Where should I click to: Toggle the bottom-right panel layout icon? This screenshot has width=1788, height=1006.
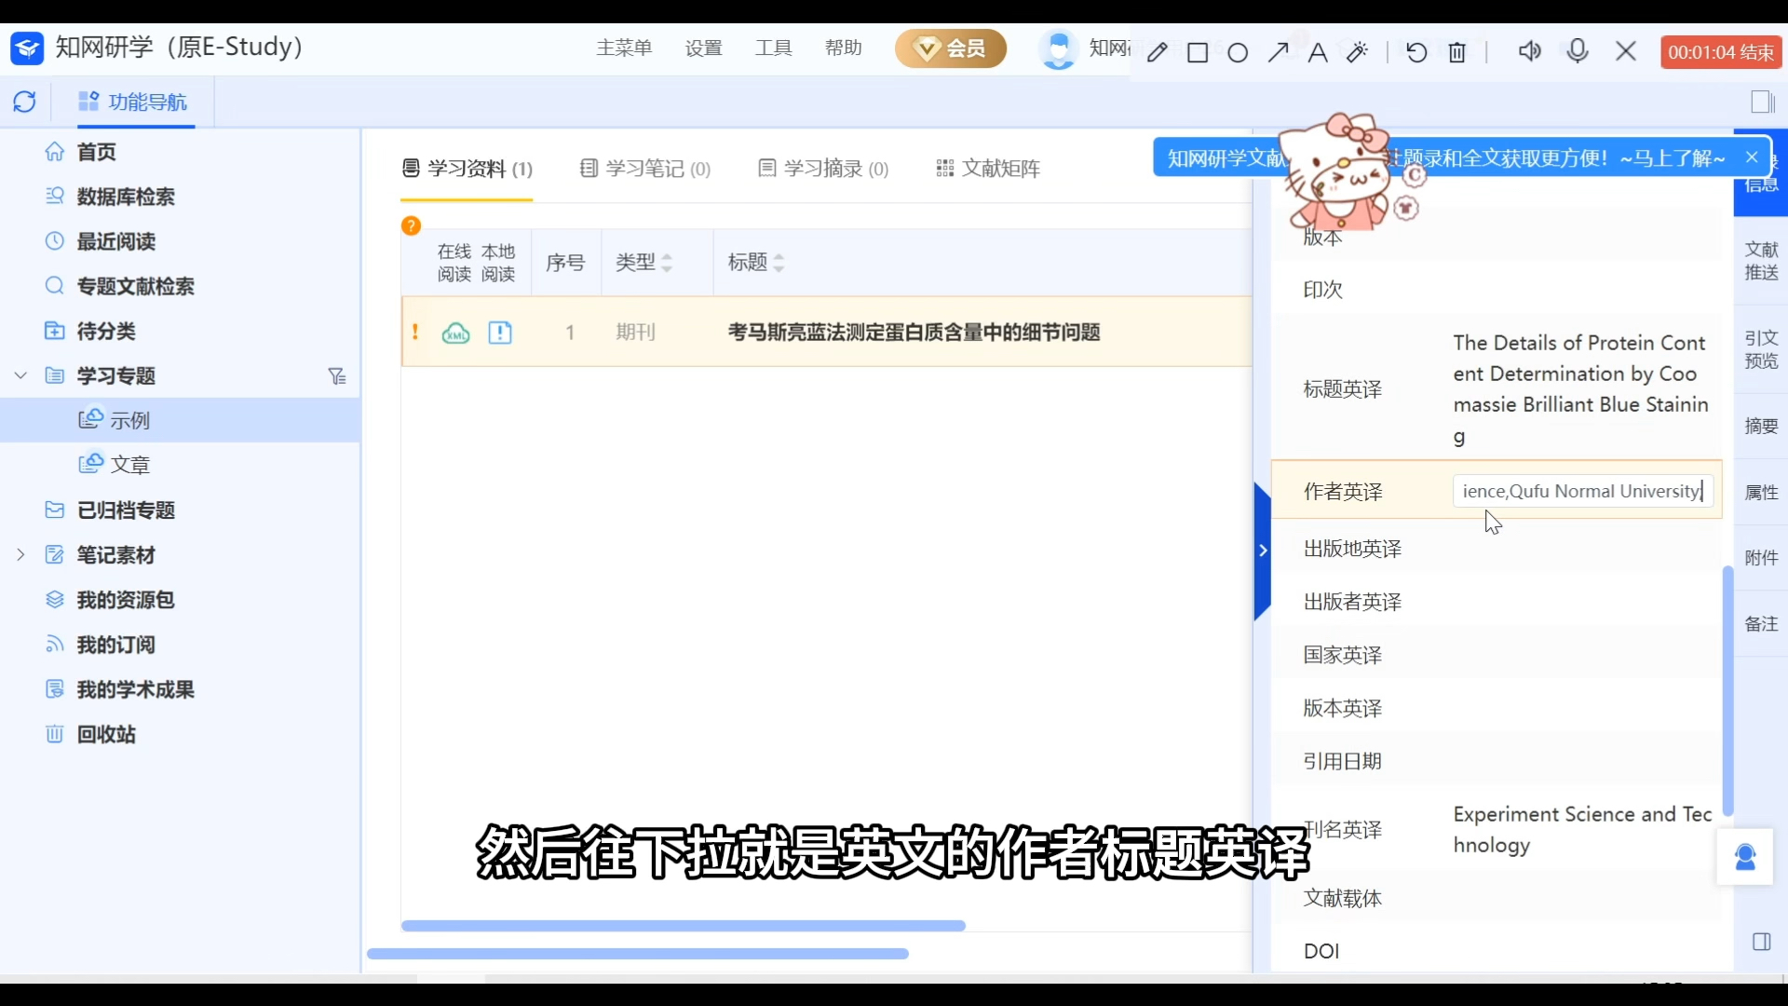[1761, 942]
